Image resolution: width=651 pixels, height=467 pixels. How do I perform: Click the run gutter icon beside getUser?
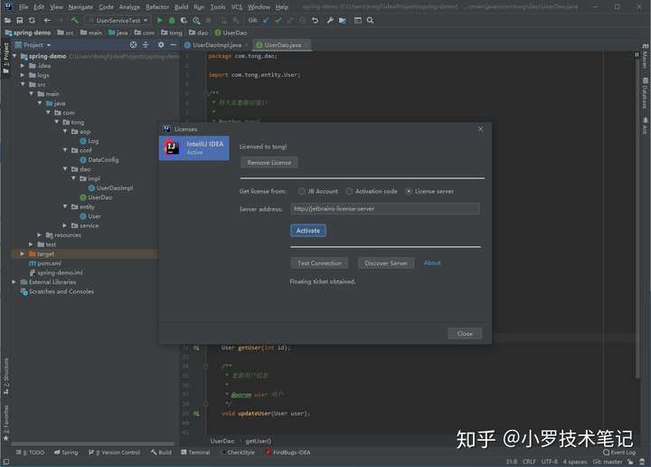pos(196,348)
